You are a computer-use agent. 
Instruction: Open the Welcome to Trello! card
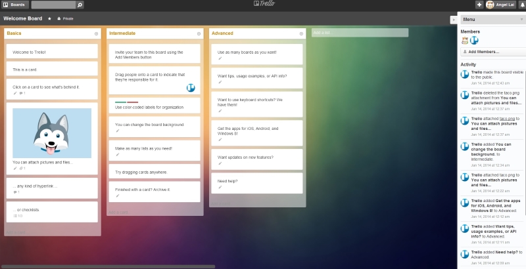(x=52, y=52)
